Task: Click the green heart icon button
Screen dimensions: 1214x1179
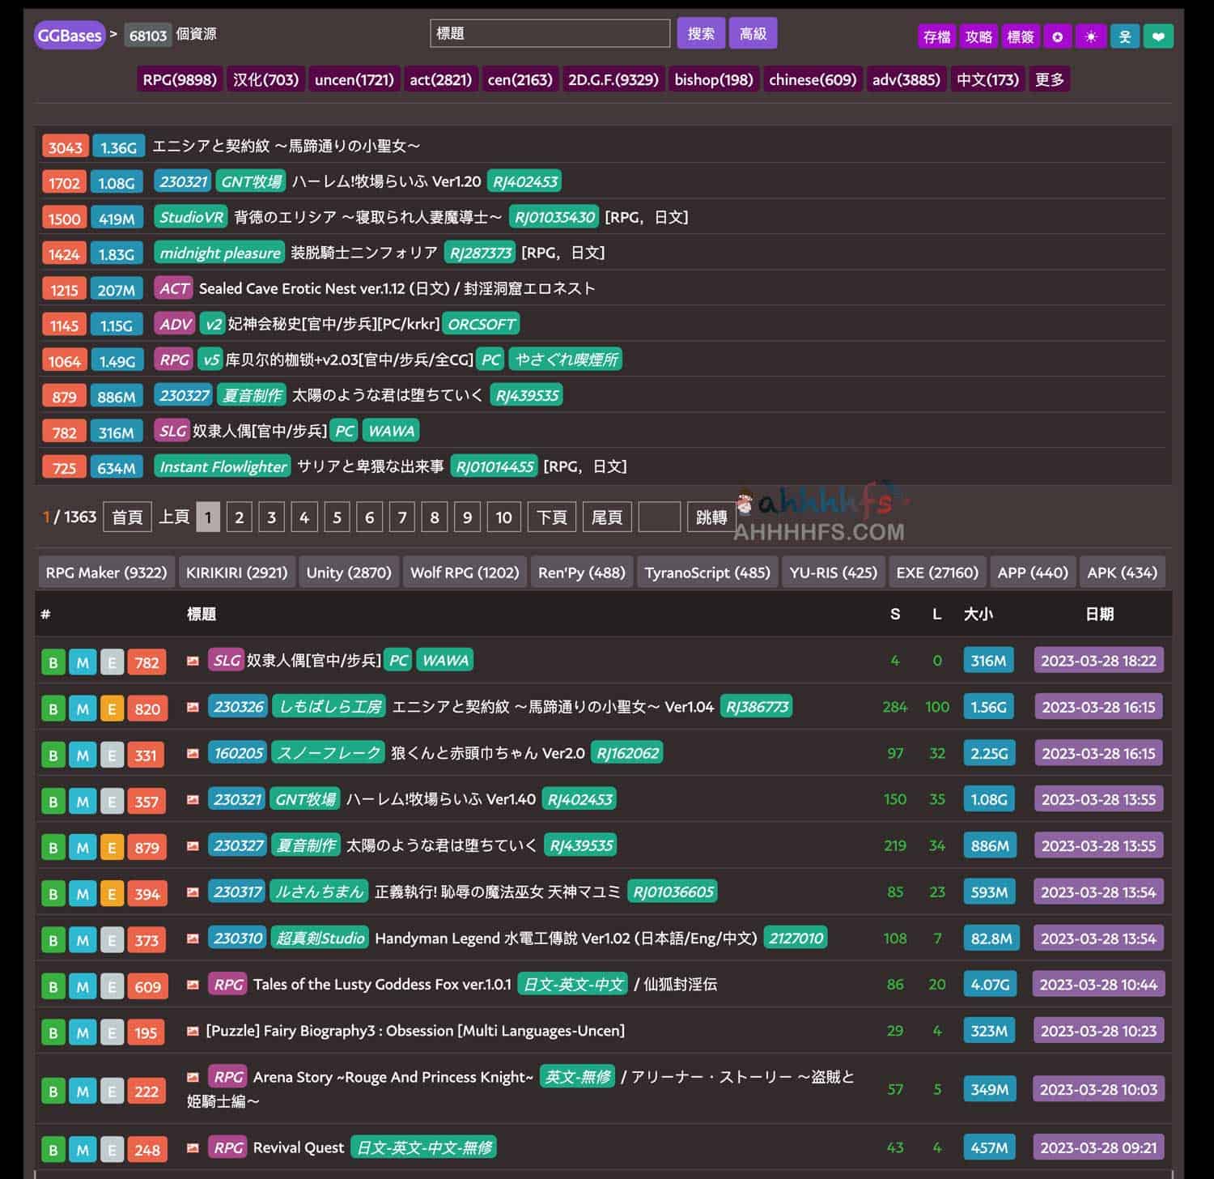Action: point(1158,36)
